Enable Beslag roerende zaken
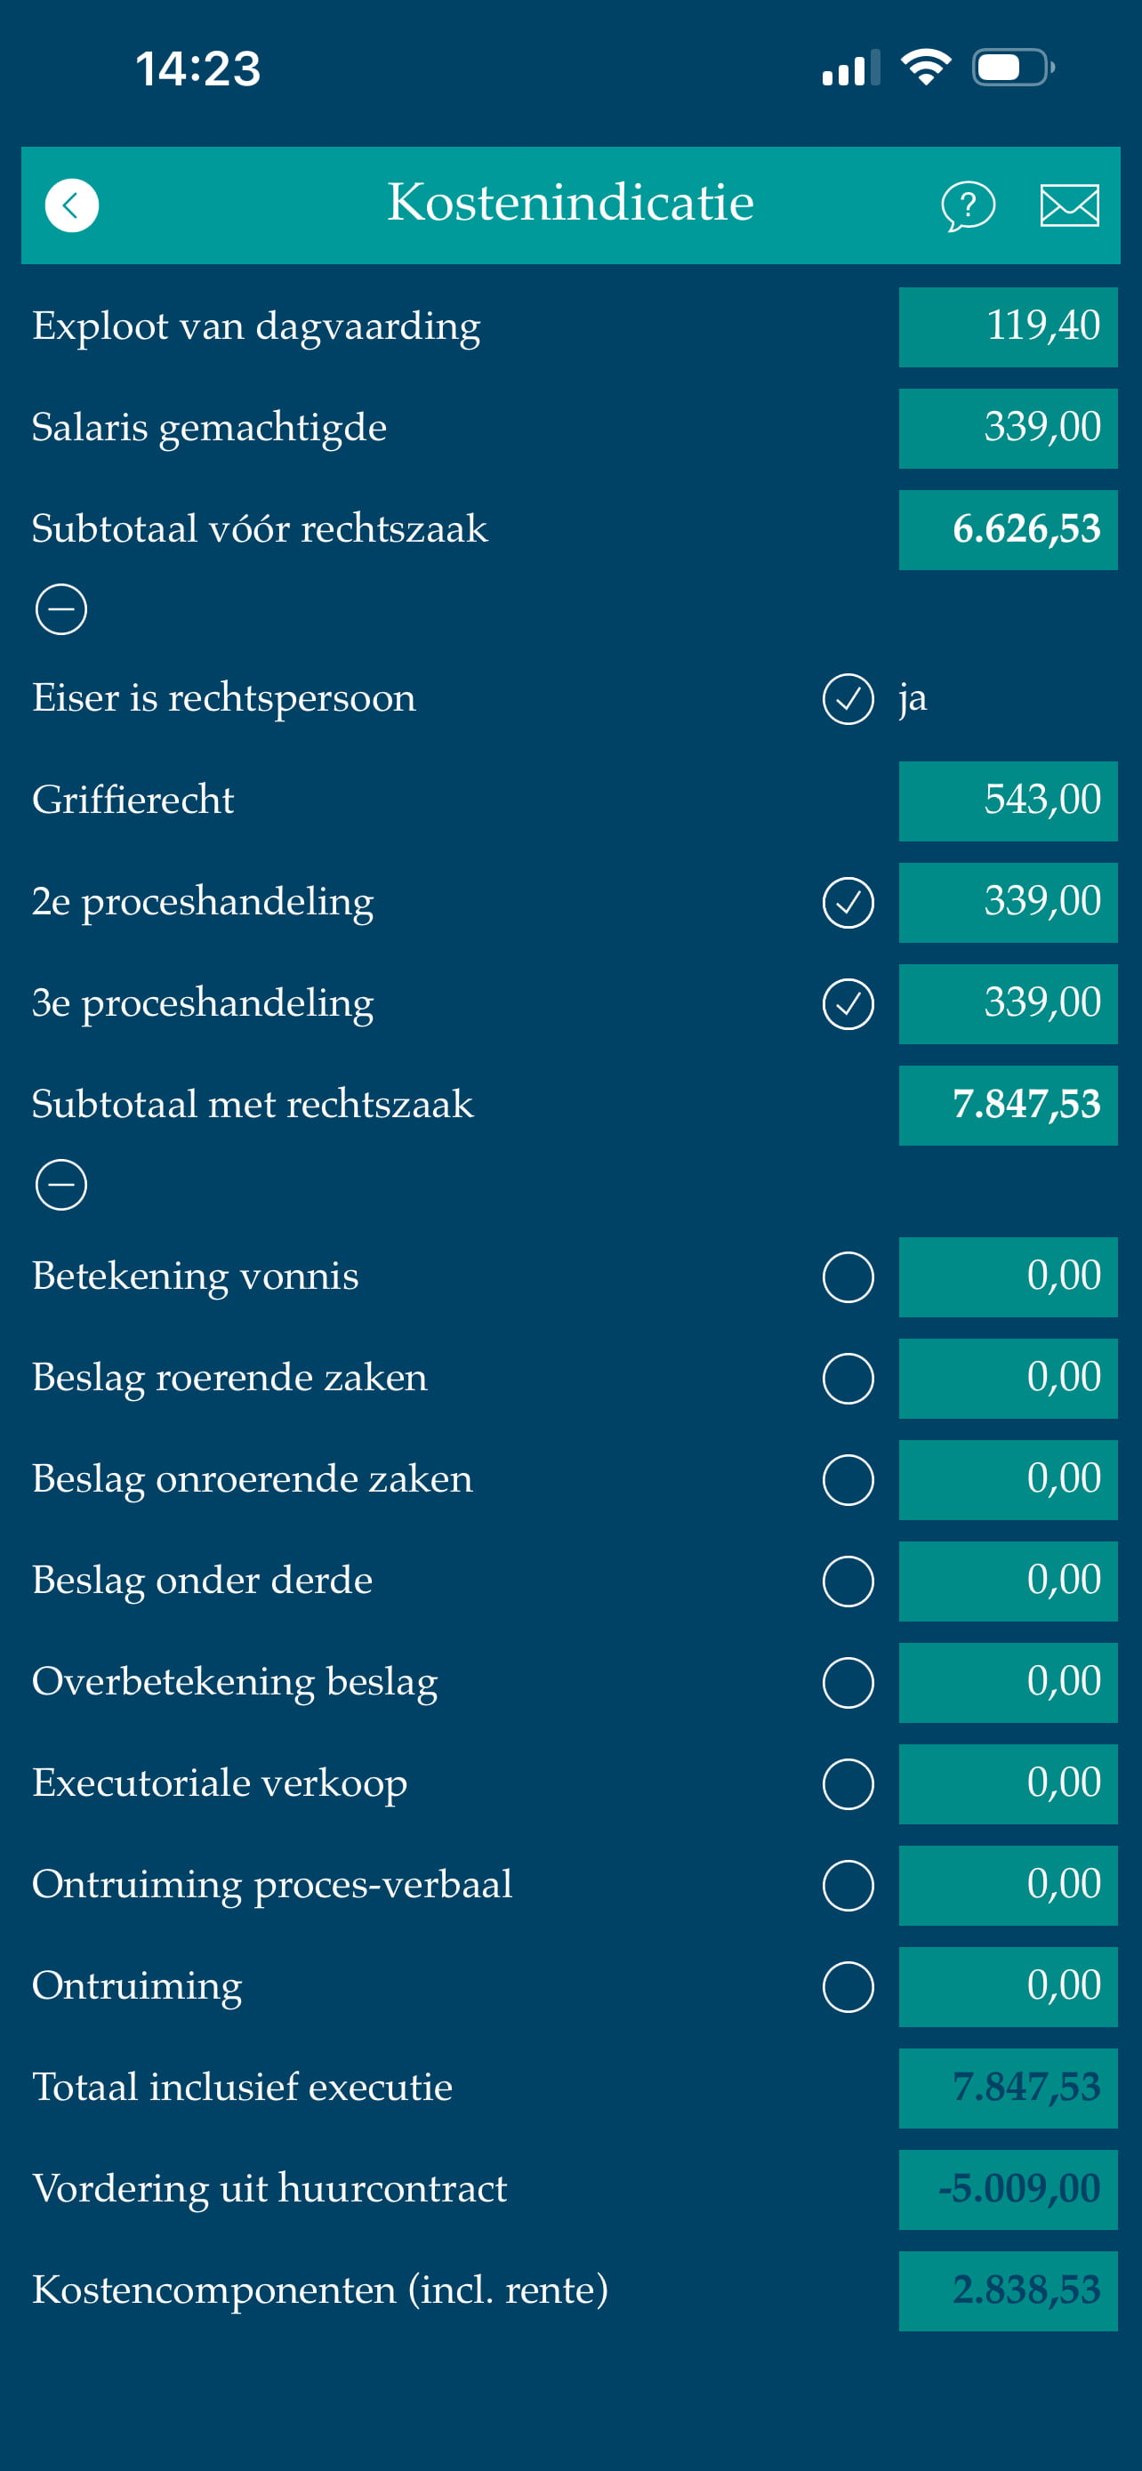Viewport: 1142px width, 2471px height. (x=848, y=1379)
